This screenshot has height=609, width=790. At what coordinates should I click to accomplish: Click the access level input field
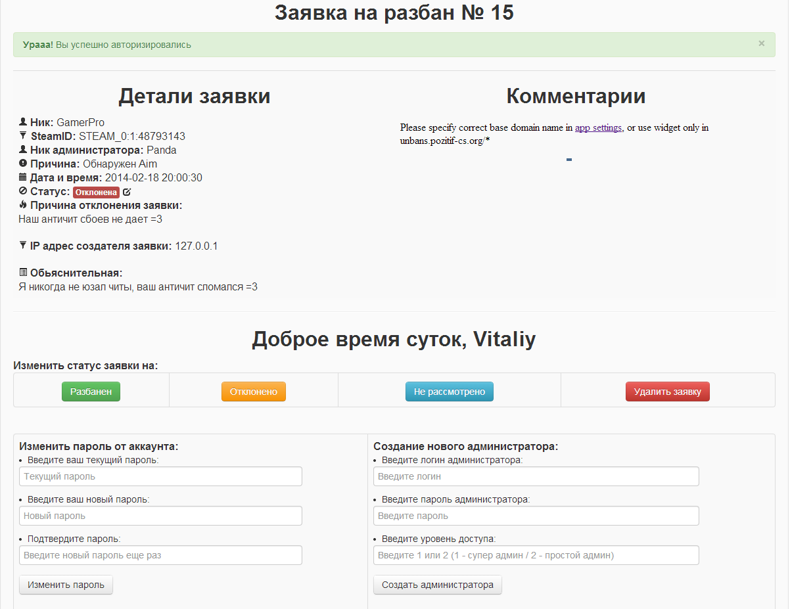coord(536,555)
